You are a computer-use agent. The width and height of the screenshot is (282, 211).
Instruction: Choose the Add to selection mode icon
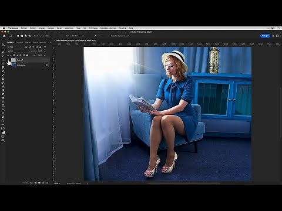point(22,36)
